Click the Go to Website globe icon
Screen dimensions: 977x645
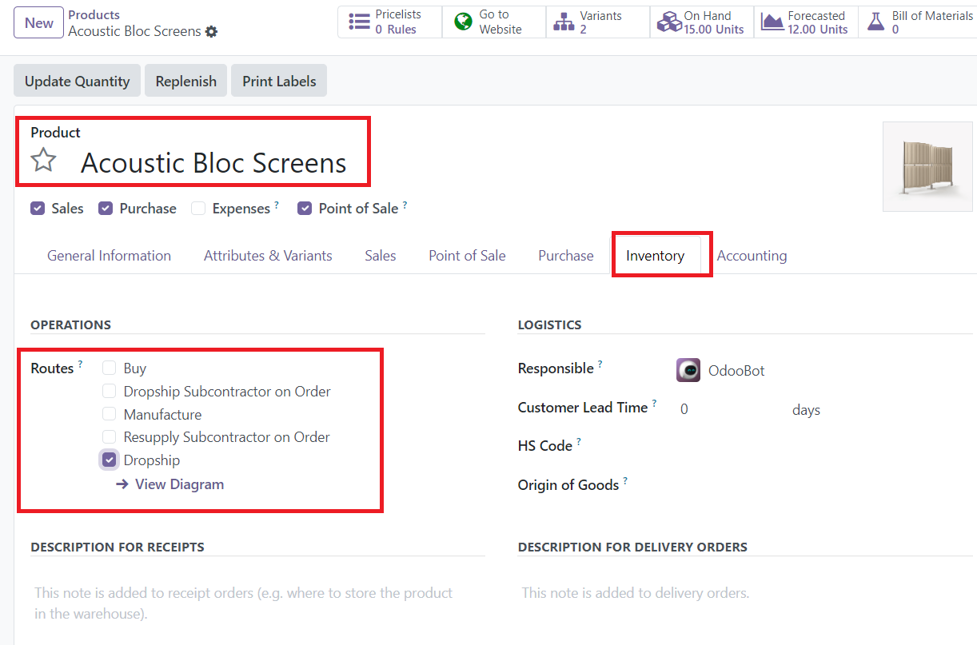point(463,22)
